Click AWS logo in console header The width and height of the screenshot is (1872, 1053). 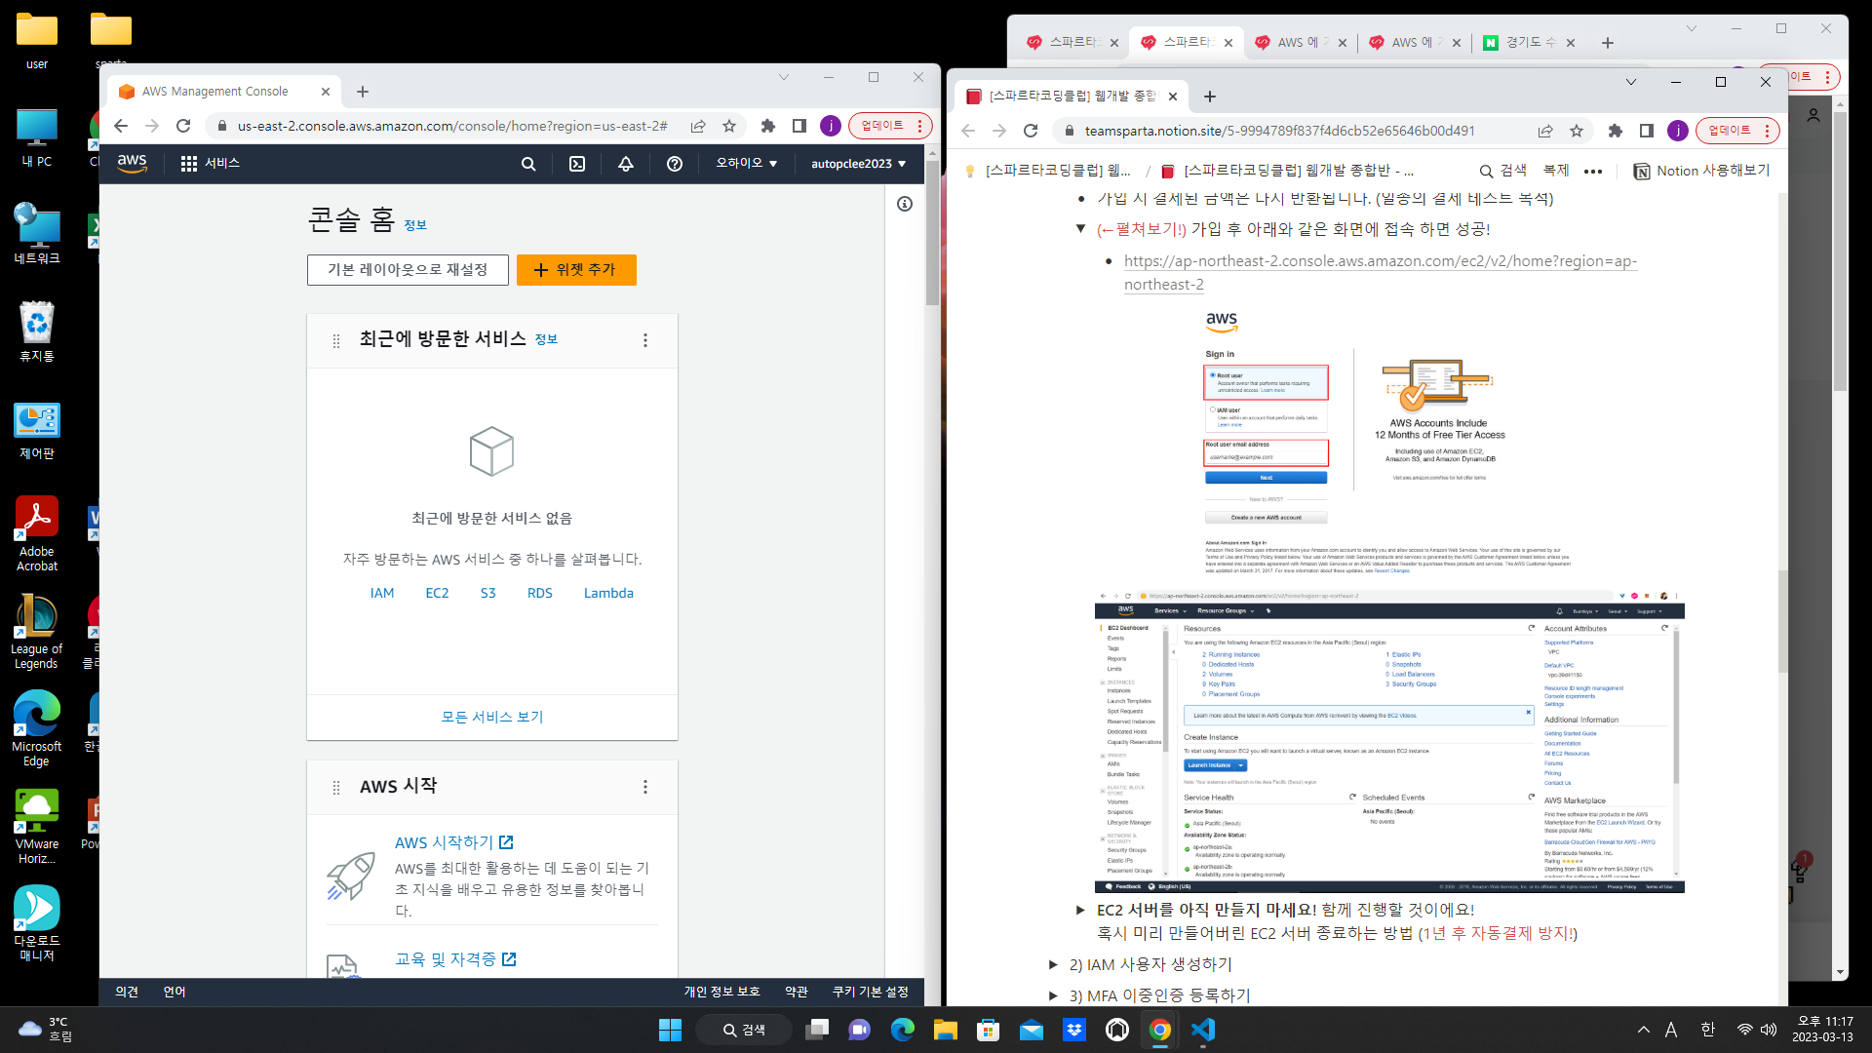(132, 164)
